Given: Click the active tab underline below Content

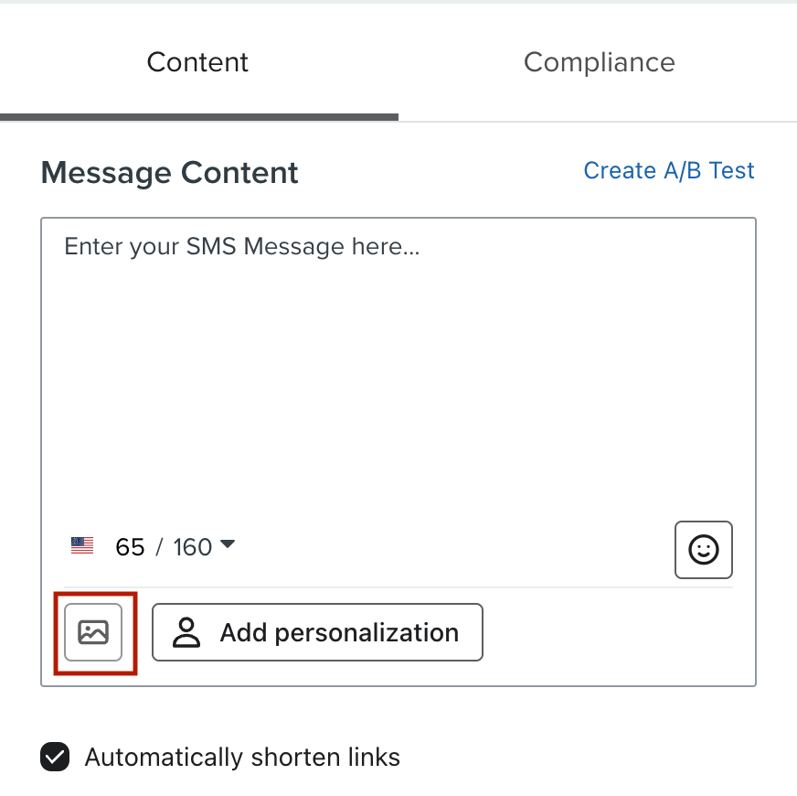Looking at the screenshot, I should point(199,117).
